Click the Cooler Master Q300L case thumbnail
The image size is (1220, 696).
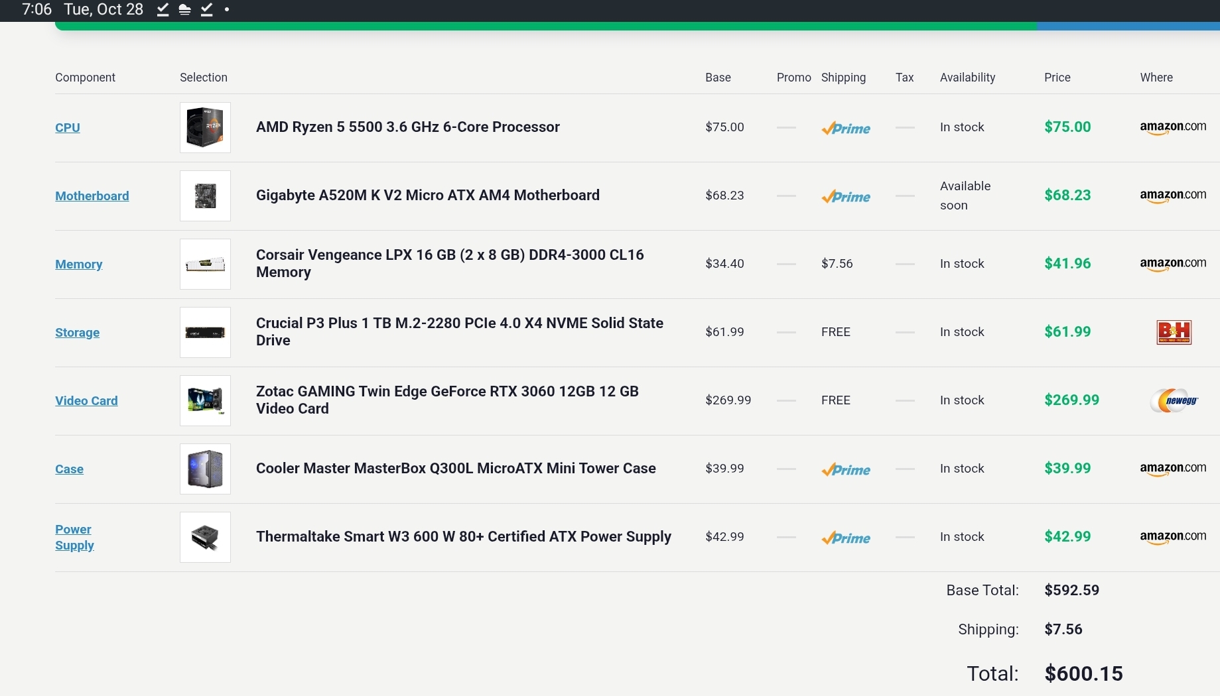205,469
